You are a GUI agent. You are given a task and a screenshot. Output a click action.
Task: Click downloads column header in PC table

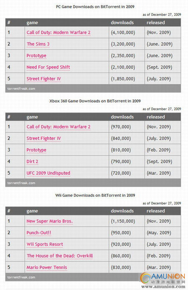point(122,23)
